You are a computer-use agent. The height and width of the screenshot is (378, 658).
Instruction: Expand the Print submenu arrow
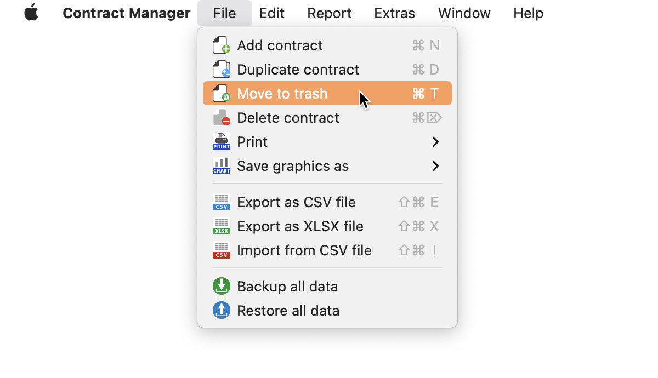435,142
